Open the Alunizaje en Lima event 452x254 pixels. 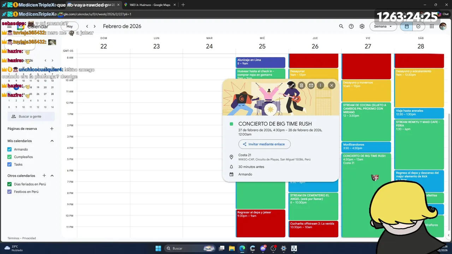(261, 62)
